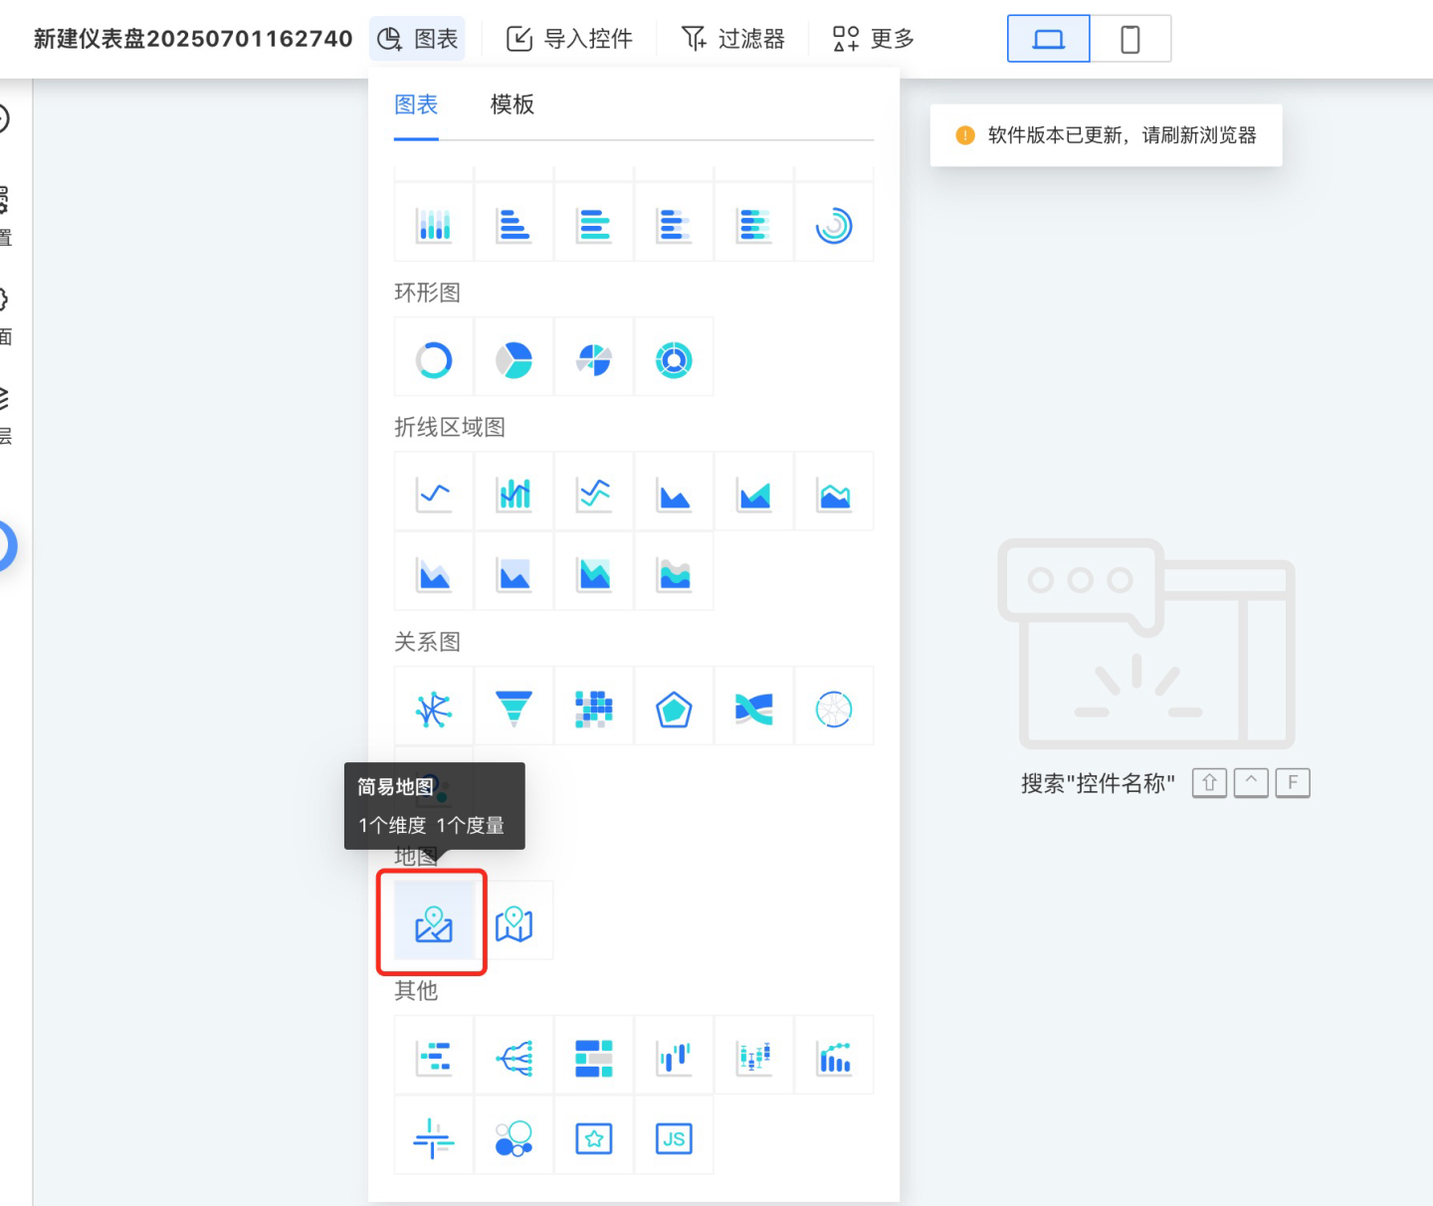
Task: Open the 更多 menu in toolbar
Action: [873, 39]
